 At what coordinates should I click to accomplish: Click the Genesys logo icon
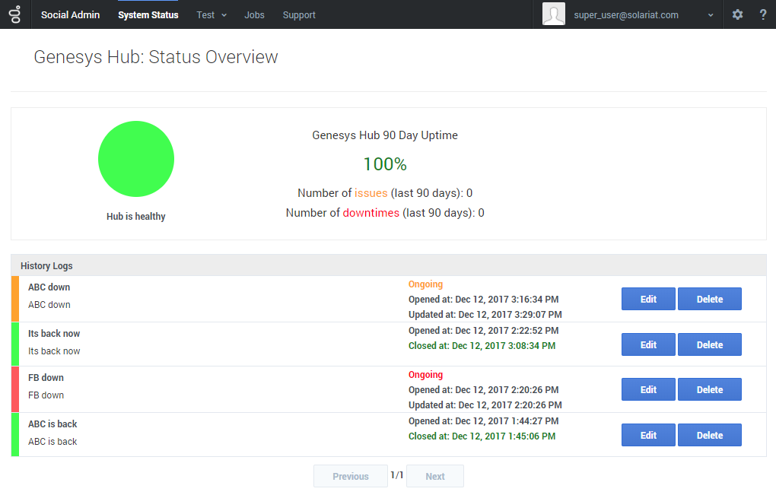15,14
